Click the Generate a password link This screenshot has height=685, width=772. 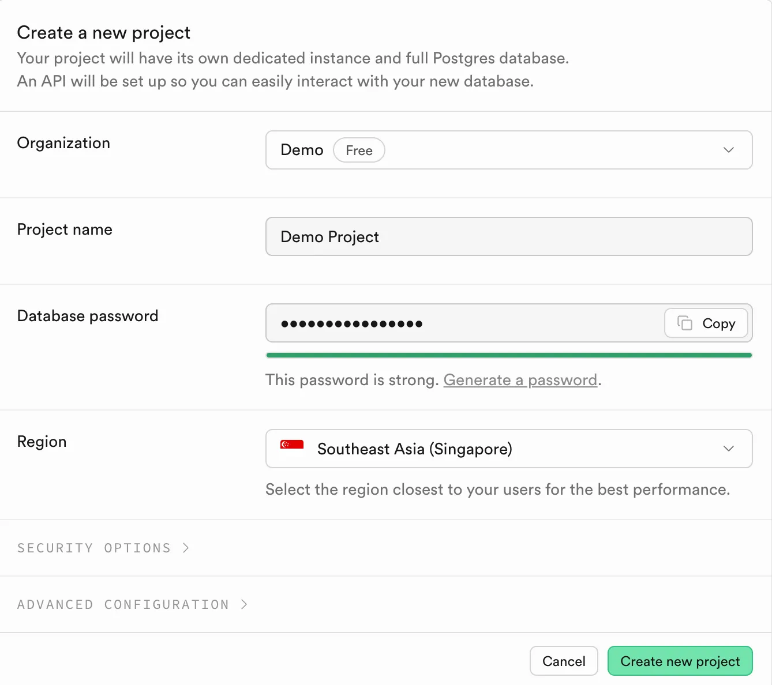coord(520,380)
